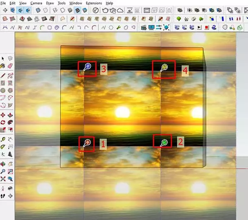
Task: Open the Camera menu
Action: pos(36,3)
